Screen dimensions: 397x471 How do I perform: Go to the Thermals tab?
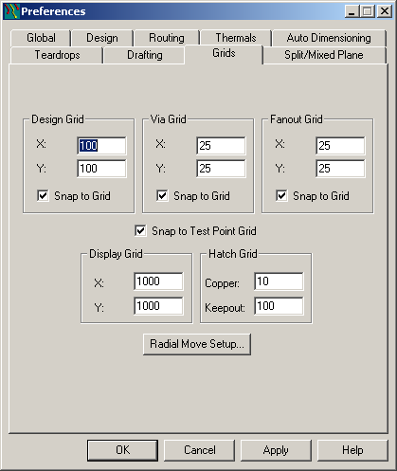coord(236,38)
